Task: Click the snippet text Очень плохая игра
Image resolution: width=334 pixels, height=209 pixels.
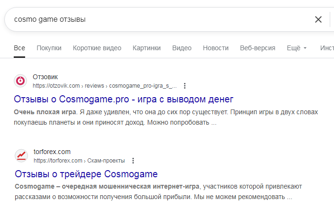Action: point(45,112)
